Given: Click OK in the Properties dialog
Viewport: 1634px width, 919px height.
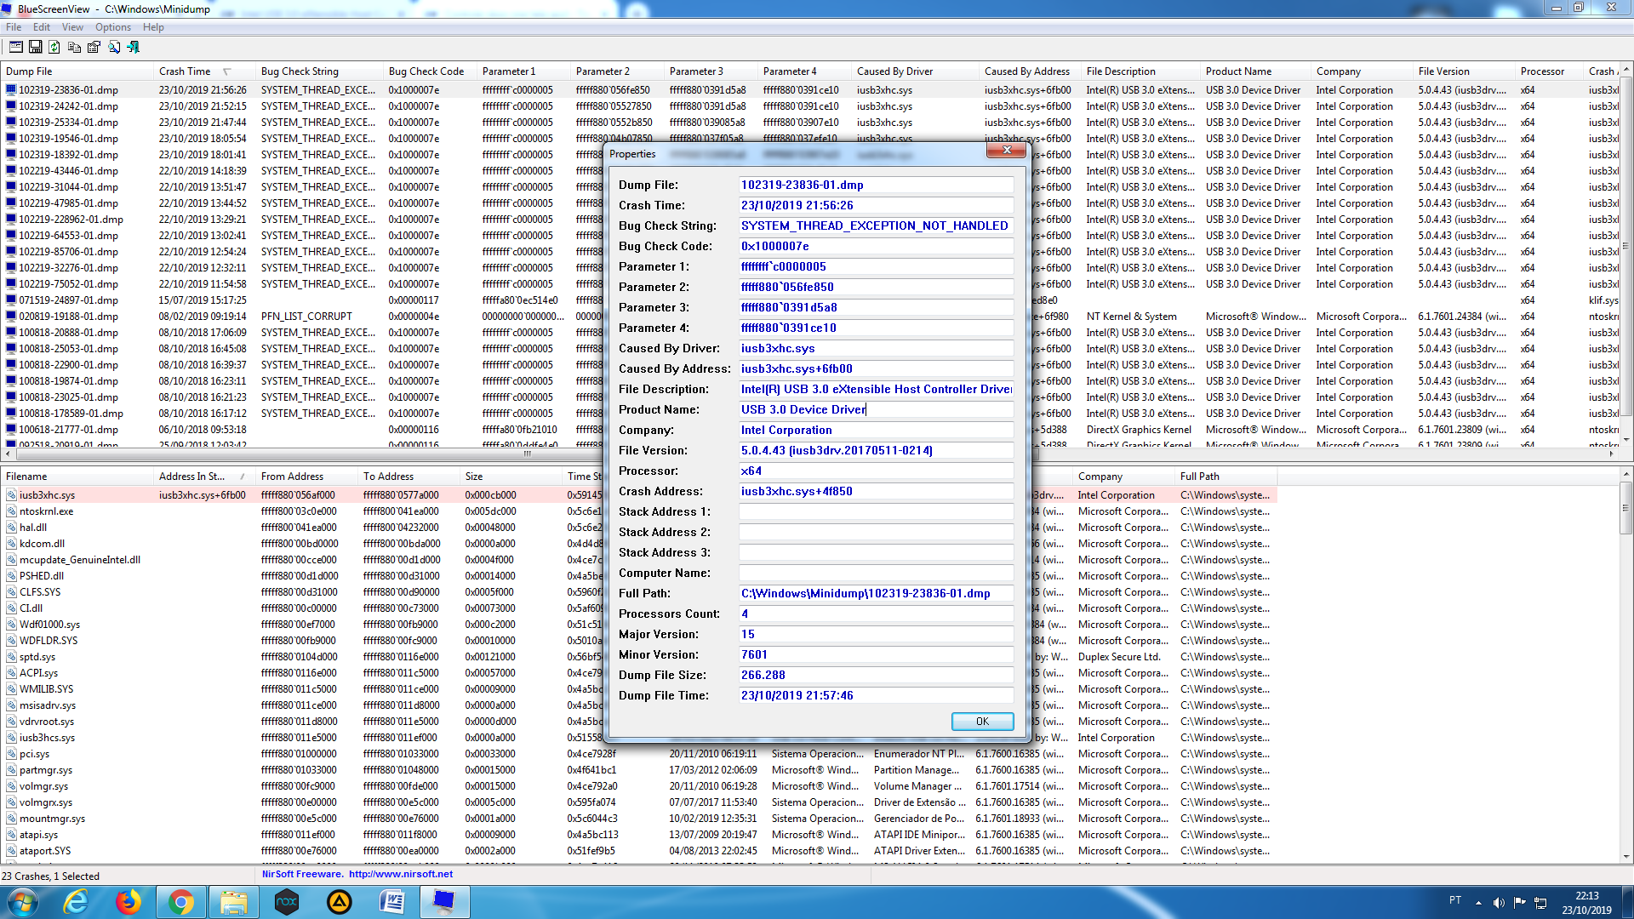Looking at the screenshot, I should pos(982,722).
